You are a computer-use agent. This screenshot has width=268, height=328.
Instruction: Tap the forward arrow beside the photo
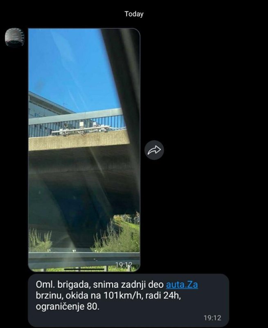coord(154,150)
